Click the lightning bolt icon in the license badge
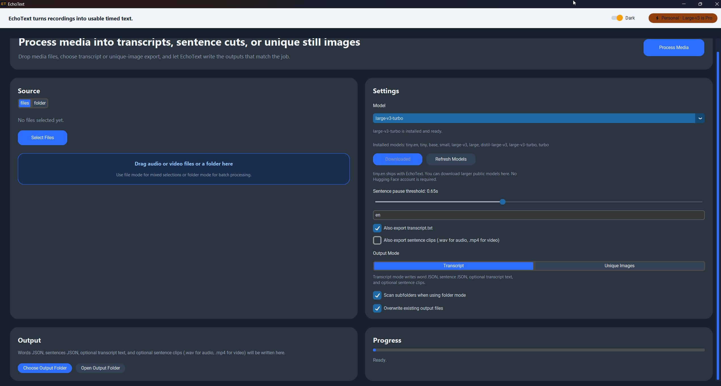The height and width of the screenshot is (386, 721). 657,18
